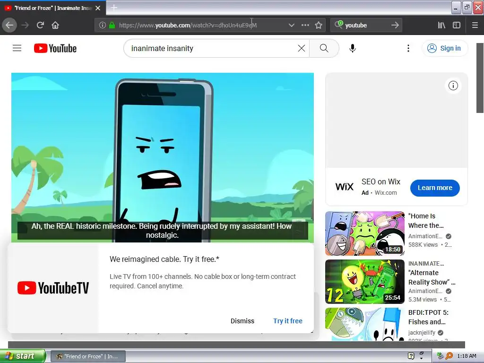This screenshot has width=484, height=363.
Task: Show site information icon in address bar
Action: pos(103,25)
